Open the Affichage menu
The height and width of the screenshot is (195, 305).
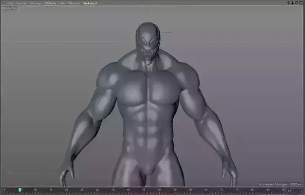coord(36,3)
